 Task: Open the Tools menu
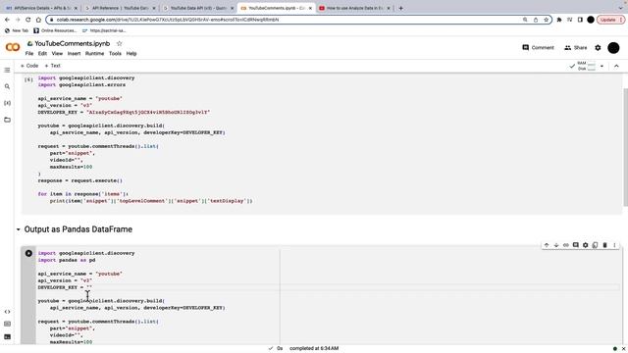click(116, 54)
